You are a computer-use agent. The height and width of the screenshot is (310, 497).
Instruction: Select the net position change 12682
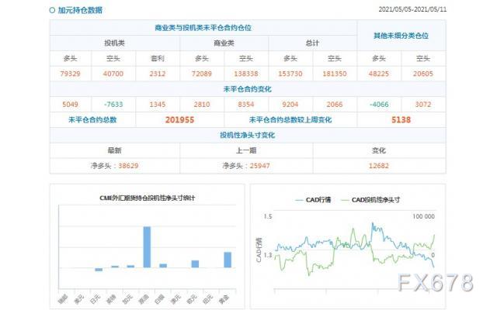(379, 166)
